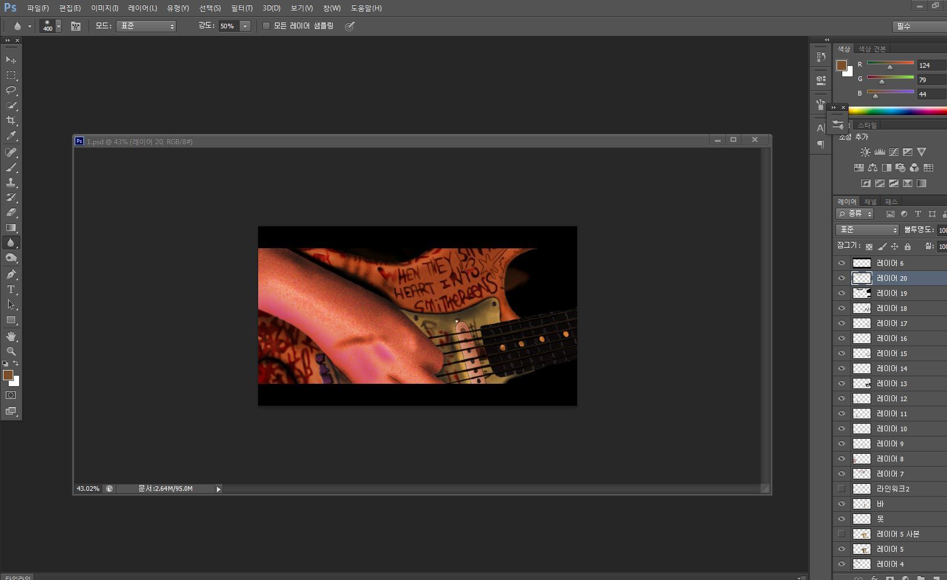Select layer 레이어 12 in layers panel
Image resolution: width=947 pixels, height=580 pixels.
pos(891,399)
